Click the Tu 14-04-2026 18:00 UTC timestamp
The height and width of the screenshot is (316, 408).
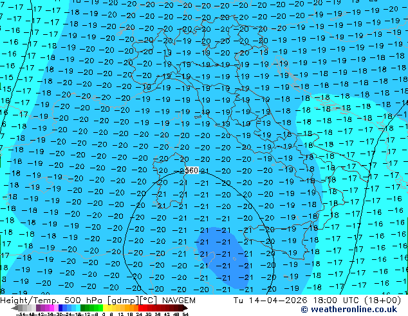point(317,301)
